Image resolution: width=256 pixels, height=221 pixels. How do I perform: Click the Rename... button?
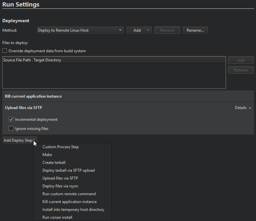point(195,30)
